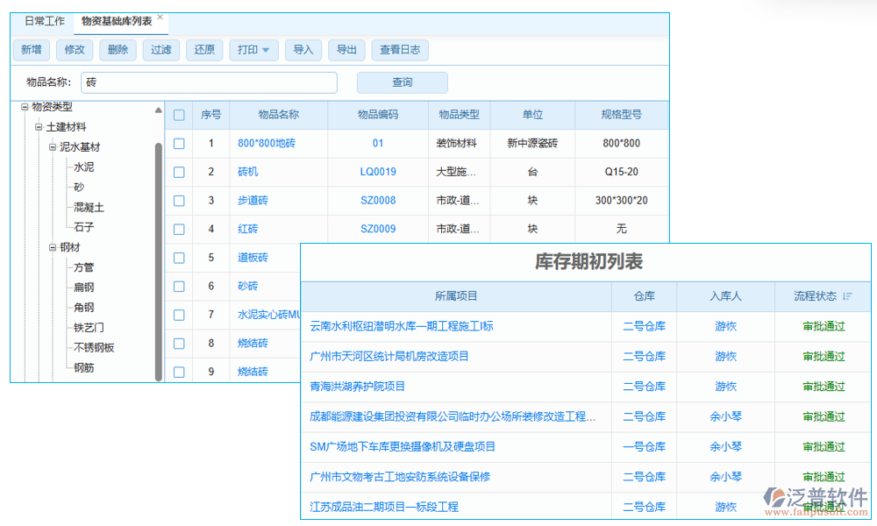点击还原按钮恢复数据
The height and width of the screenshot is (526, 877).
[203, 50]
